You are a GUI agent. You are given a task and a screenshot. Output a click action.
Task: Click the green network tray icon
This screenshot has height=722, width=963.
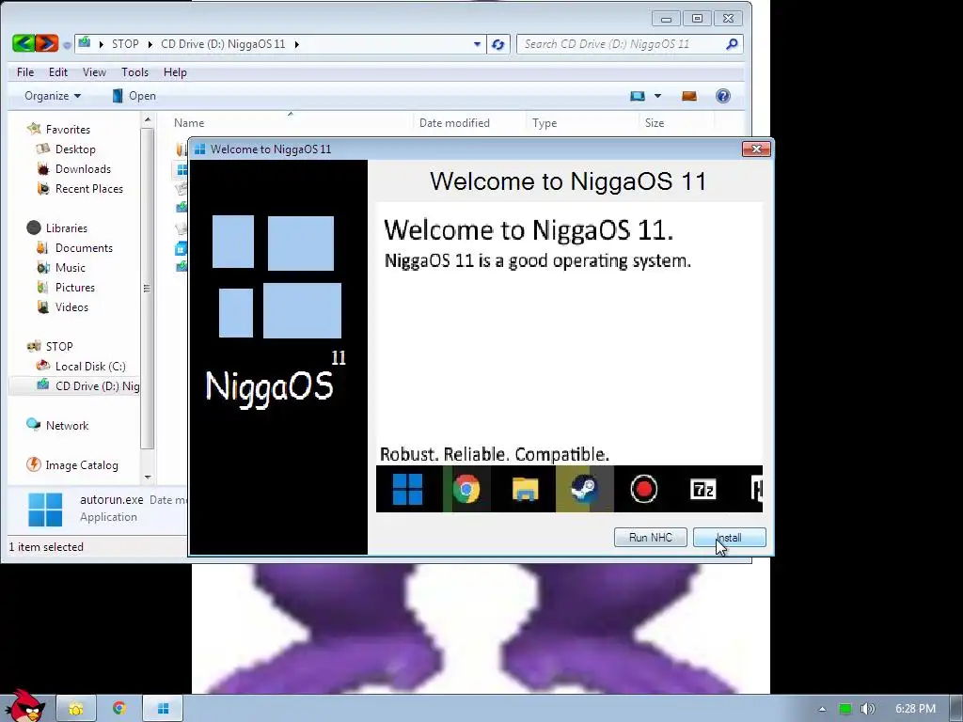pyautogui.click(x=845, y=709)
